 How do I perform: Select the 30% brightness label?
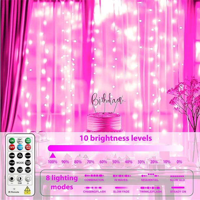pos(141,162)
